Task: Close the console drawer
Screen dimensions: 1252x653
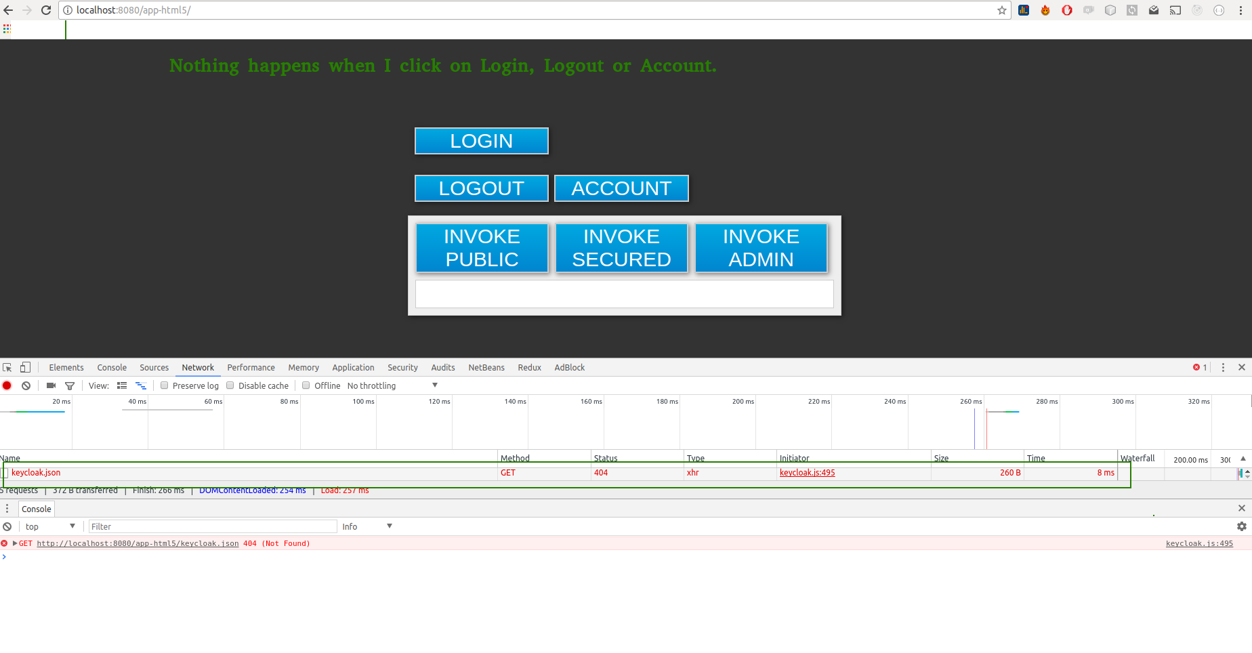Action: point(1242,508)
